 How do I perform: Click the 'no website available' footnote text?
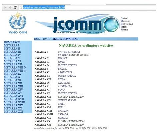click(70, 128)
